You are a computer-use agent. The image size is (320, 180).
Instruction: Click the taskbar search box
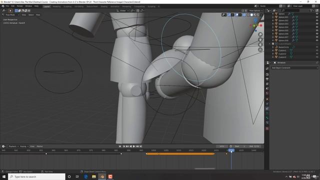[36, 176]
